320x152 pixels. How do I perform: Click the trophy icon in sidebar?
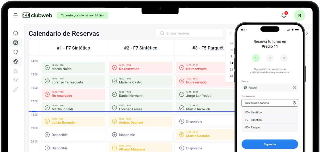[16, 80]
